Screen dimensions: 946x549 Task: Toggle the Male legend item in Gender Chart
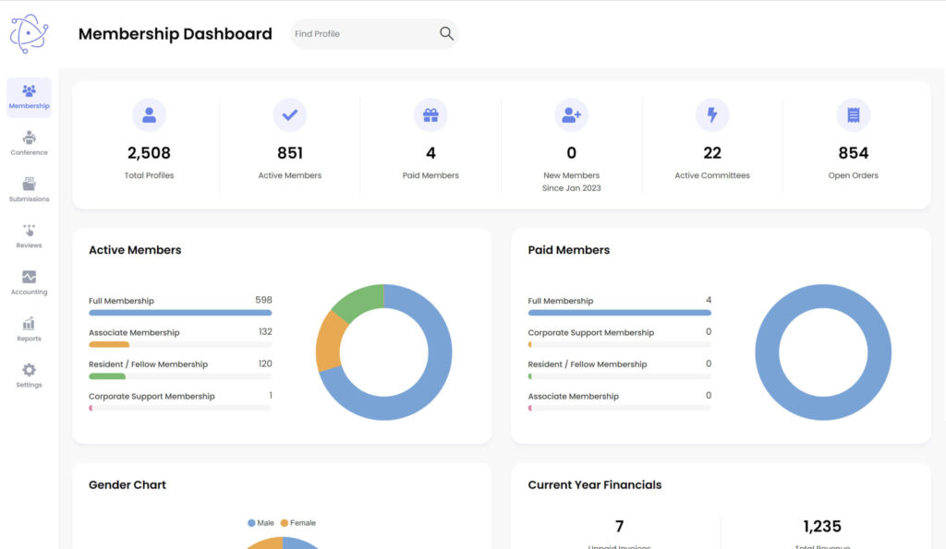coord(261,523)
